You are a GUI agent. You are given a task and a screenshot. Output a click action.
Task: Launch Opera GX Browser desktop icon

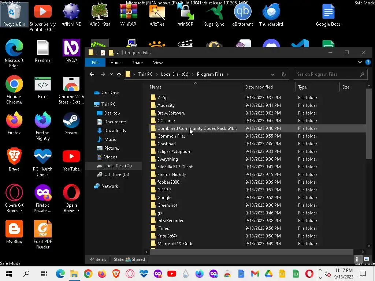point(14,198)
